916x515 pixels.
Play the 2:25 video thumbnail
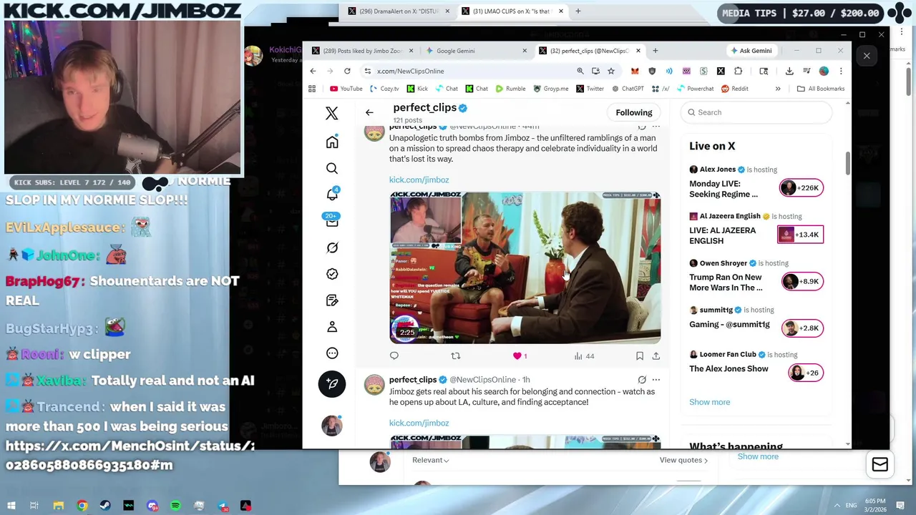click(x=525, y=268)
